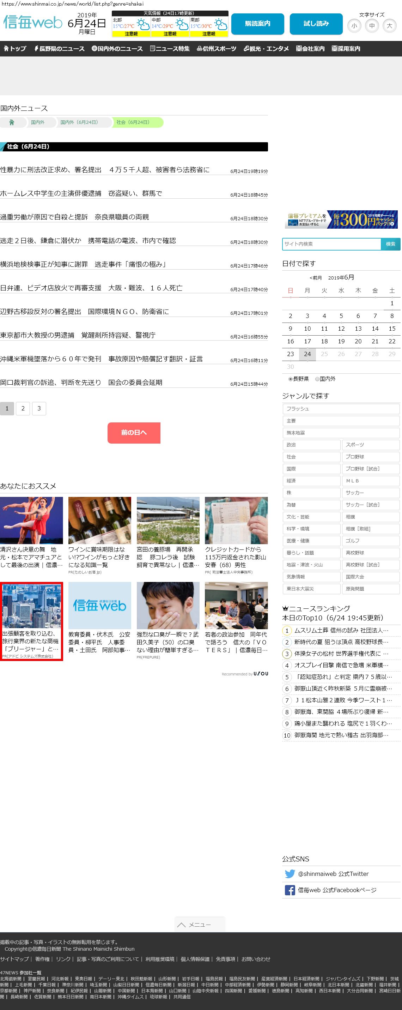402x1010 pixels.
Task: Click the ballet dancers article thumbnail
Action: click(x=31, y=520)
